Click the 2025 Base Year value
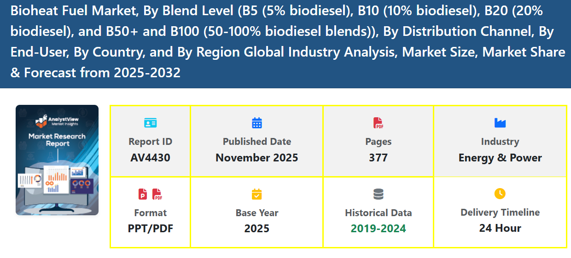Viewport: 571px width, 258px height. click(x=256, y=229)
